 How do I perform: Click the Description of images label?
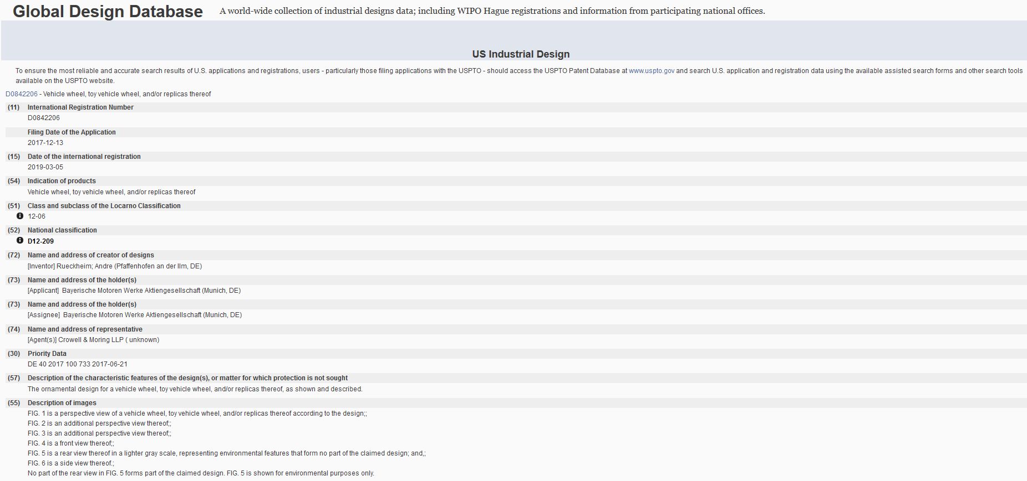coord(62,403)
